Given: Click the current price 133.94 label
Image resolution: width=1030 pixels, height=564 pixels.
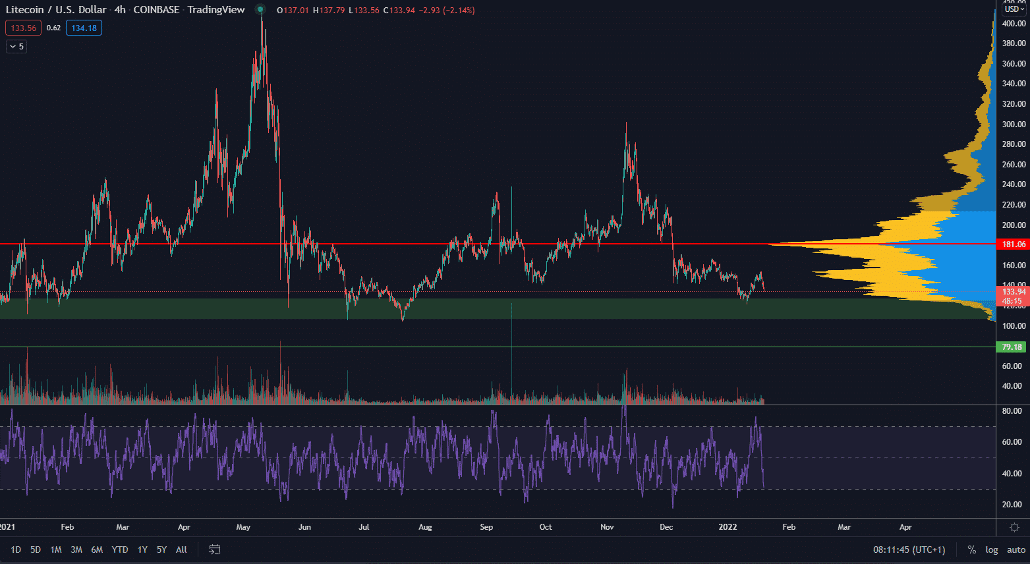Looking at the screenshot, I should [1014, 292].
